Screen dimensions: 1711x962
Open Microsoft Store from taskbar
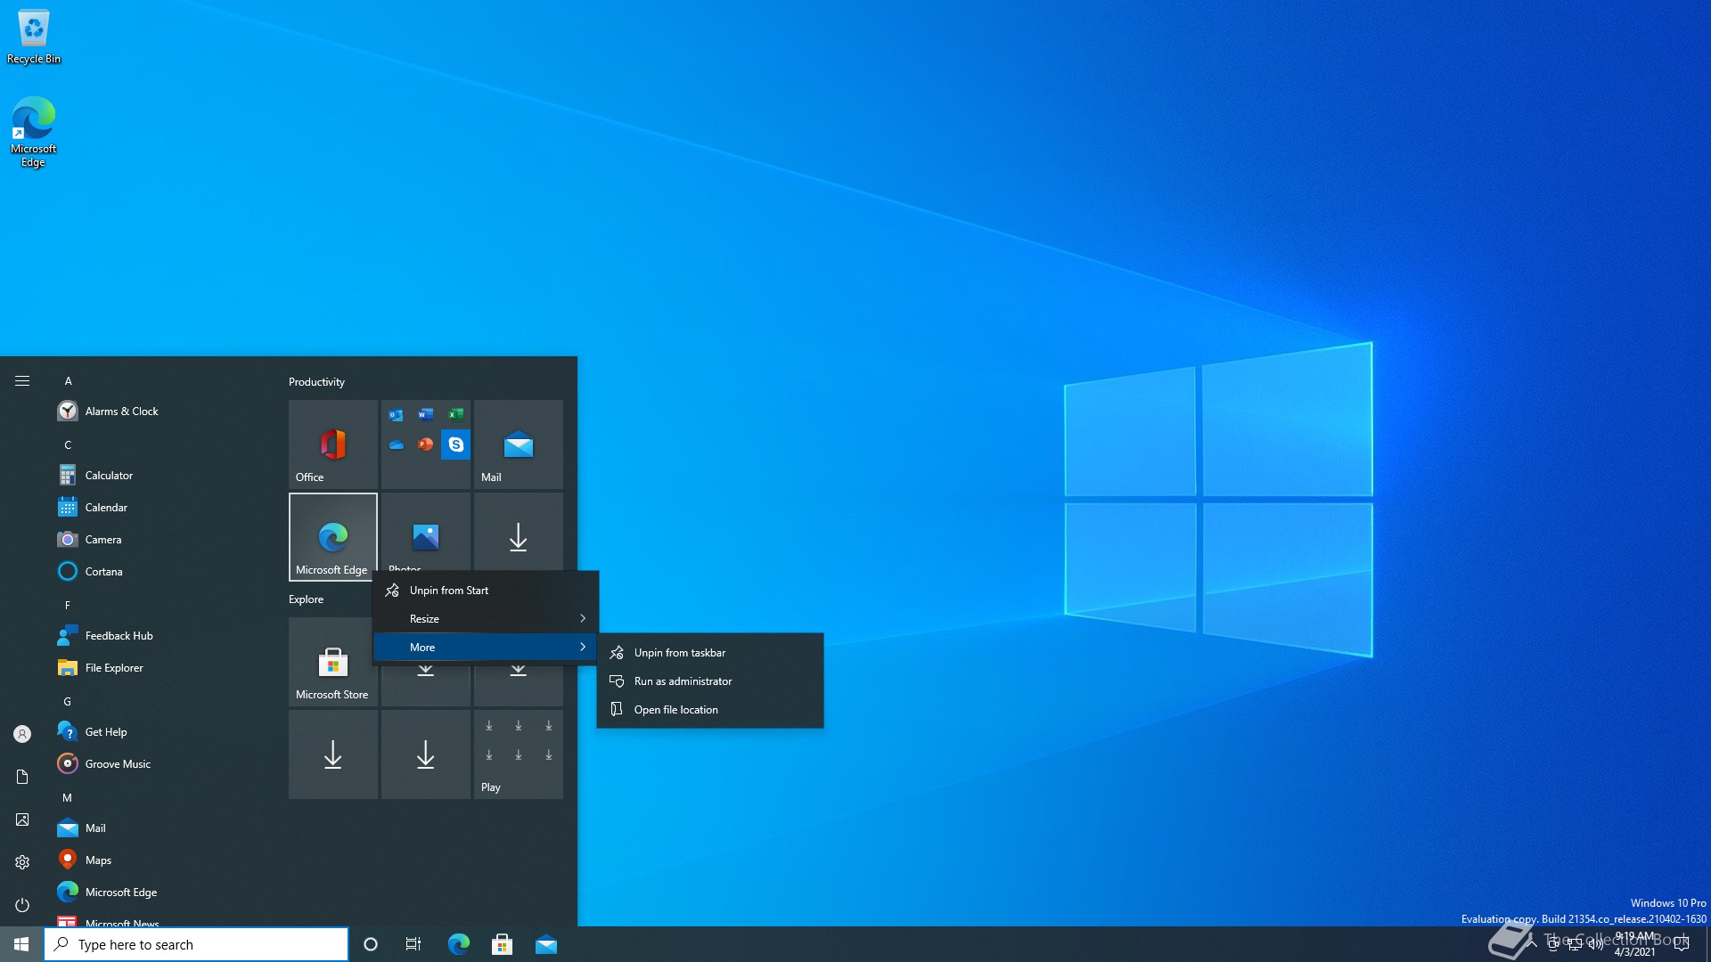click(502, 944)
